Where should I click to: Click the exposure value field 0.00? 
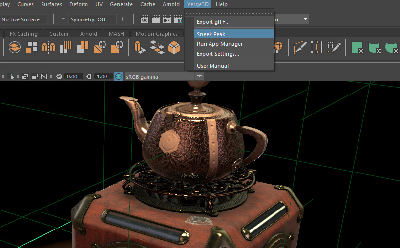tap(73, 76)
